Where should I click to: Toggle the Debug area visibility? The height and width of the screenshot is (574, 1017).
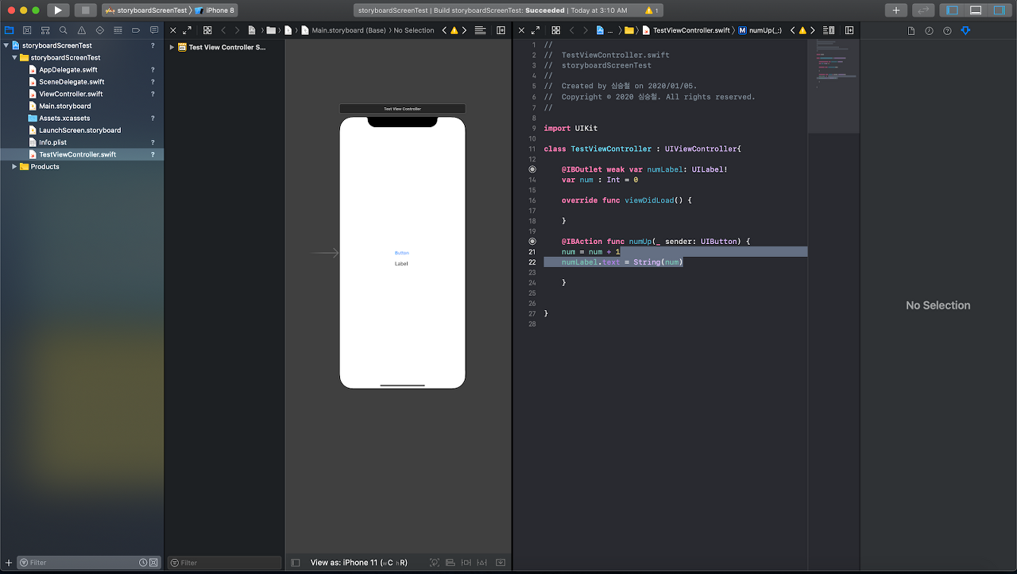[976, 10]
